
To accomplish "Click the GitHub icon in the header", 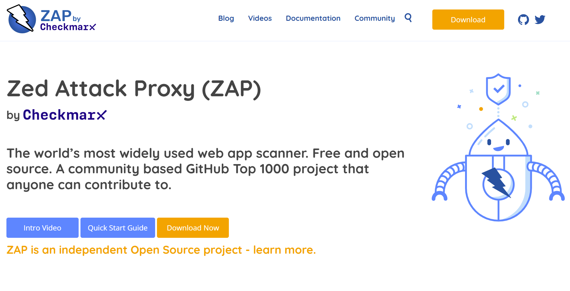I will point(523,19).
